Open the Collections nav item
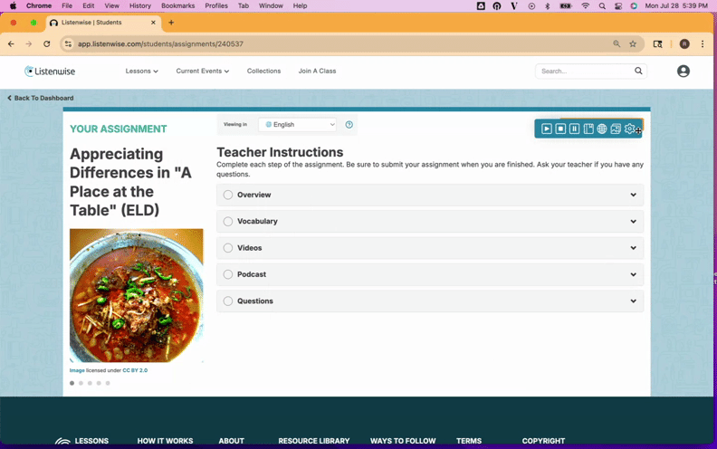 tap(263, 71)
